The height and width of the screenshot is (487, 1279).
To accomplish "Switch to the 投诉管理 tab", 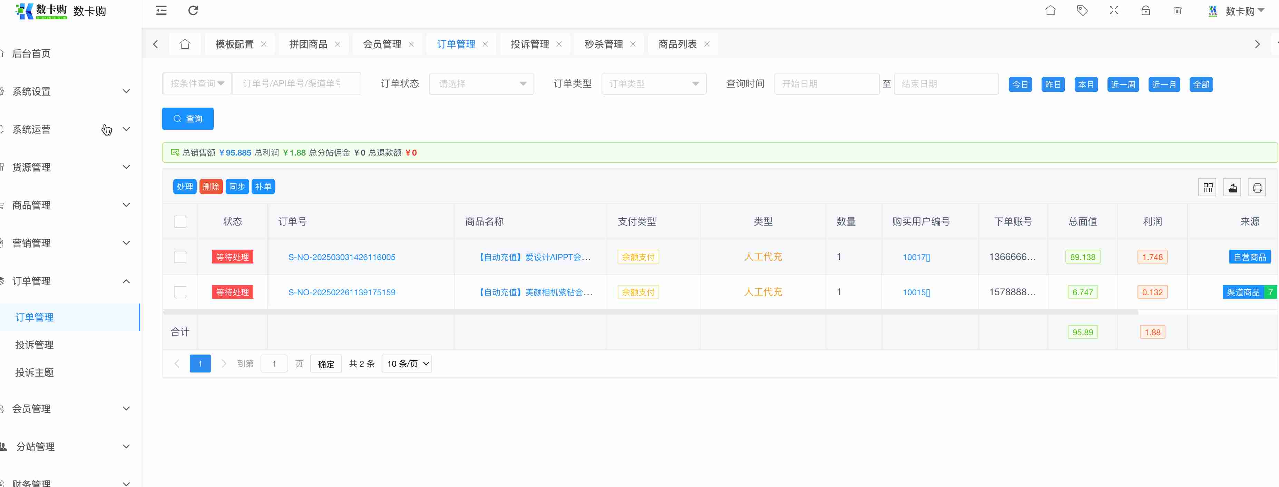I will point(529,44).
